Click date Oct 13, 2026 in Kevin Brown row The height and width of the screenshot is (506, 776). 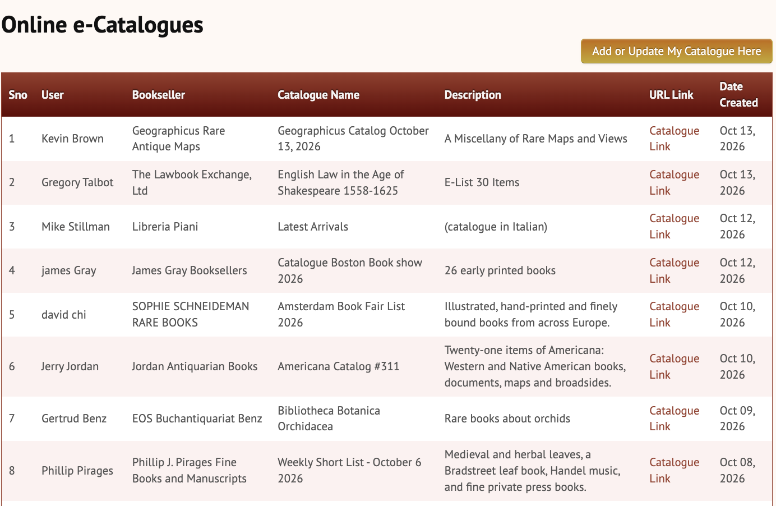coord(738,139)
